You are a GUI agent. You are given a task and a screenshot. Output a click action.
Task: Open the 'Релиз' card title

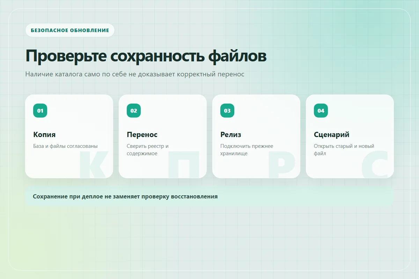[231, 135]
